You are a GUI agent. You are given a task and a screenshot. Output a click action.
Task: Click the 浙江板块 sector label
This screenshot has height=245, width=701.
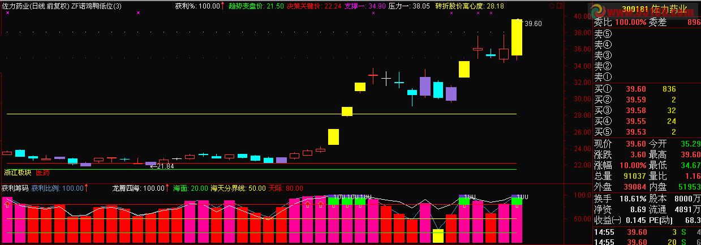pyautogui.click(x=17, y=173)
